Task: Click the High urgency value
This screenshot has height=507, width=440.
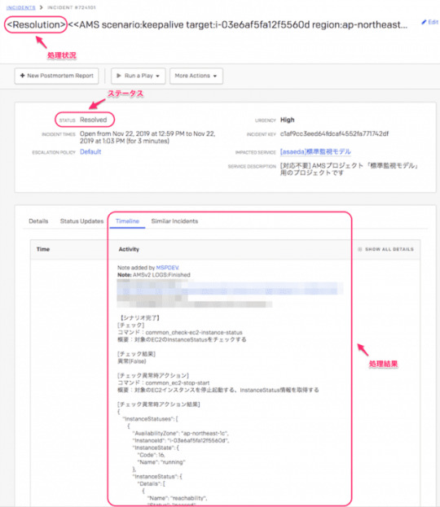Action: click(287, 120)
